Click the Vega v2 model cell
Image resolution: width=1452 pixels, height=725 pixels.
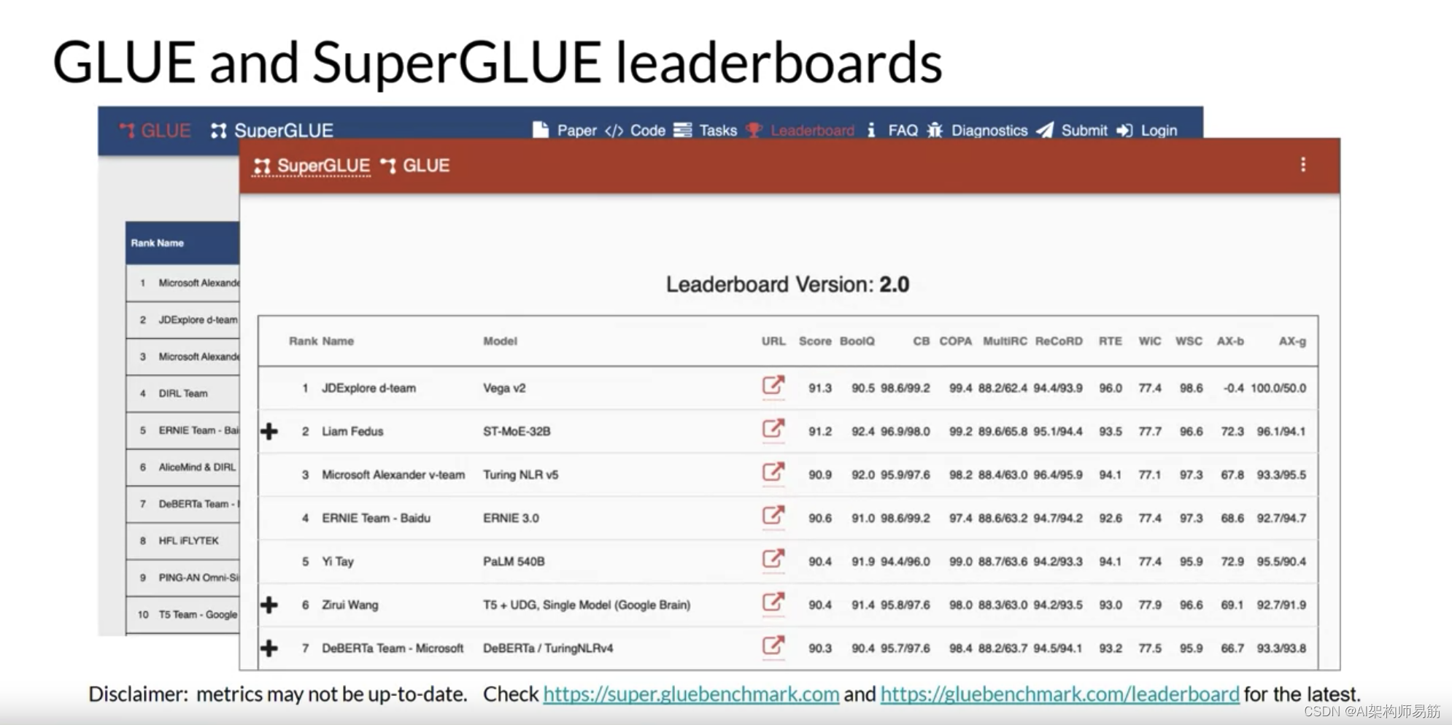[504, 388]
